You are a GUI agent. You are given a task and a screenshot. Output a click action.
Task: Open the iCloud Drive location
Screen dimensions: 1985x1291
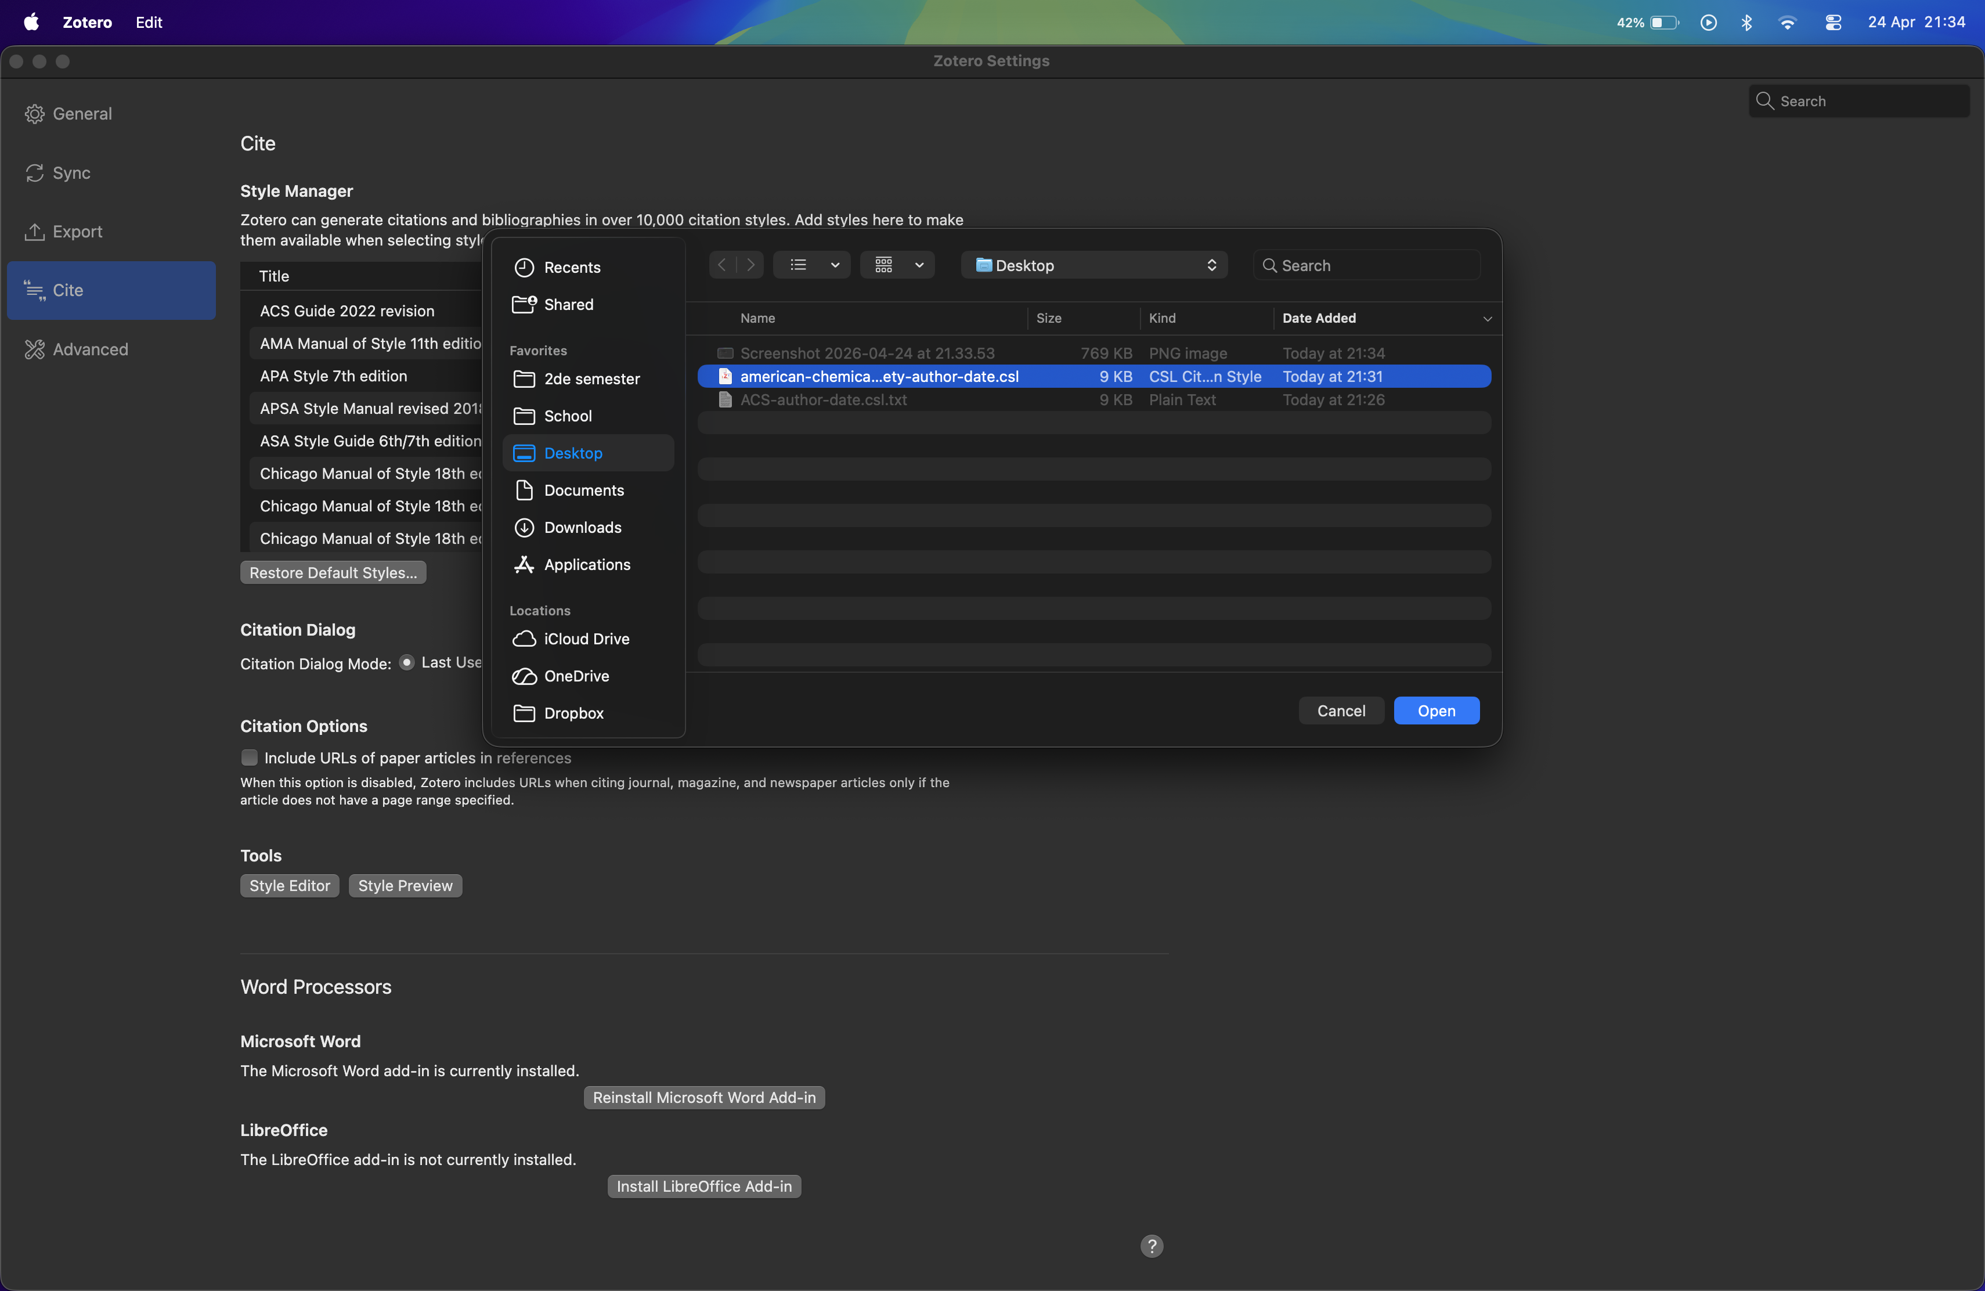click(586, 639)
